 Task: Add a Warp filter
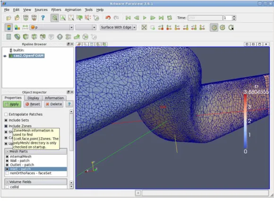(x=77, y=37)
